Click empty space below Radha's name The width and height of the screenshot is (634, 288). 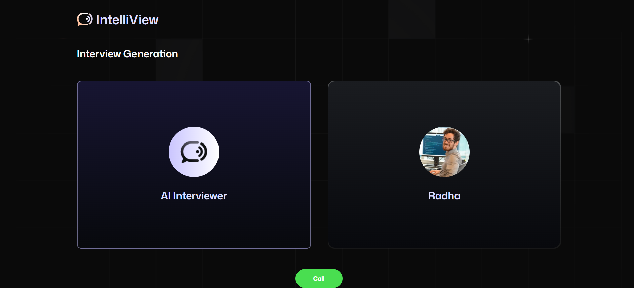pos(444,225)
